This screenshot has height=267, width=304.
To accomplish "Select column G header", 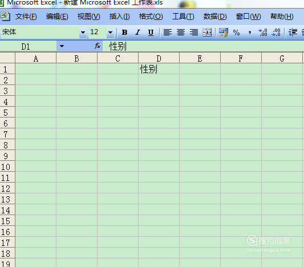I will pos(282,58).
